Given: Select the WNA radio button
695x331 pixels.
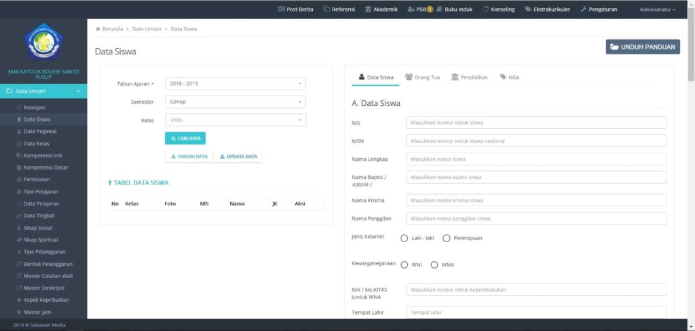Looking at the screenshot, I should tap(434, 265).
